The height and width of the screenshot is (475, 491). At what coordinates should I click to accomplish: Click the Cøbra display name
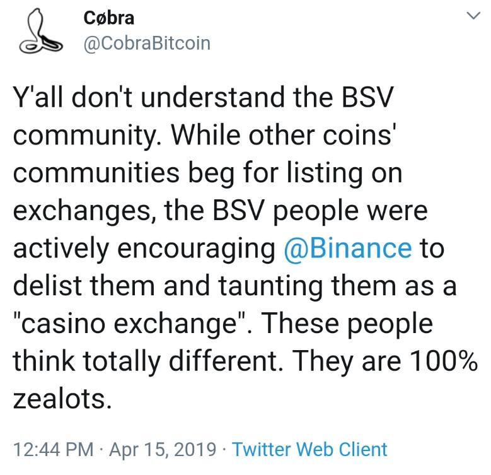108,18
